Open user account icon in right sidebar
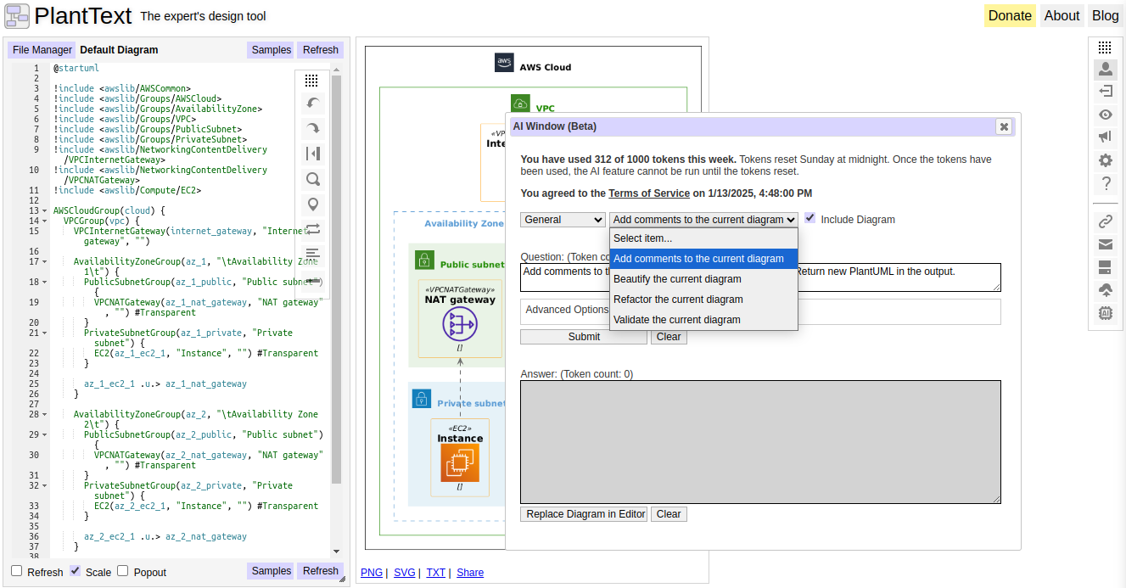The width and height of the screenshot is (1126, 588). tap(1106, 70)
